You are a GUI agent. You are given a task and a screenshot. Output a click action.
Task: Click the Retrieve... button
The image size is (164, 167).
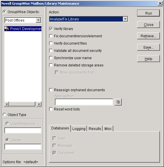tap(149, 36)
